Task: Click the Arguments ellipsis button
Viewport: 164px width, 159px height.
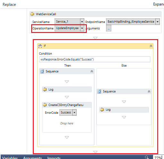Action: (x=109, y=28)
